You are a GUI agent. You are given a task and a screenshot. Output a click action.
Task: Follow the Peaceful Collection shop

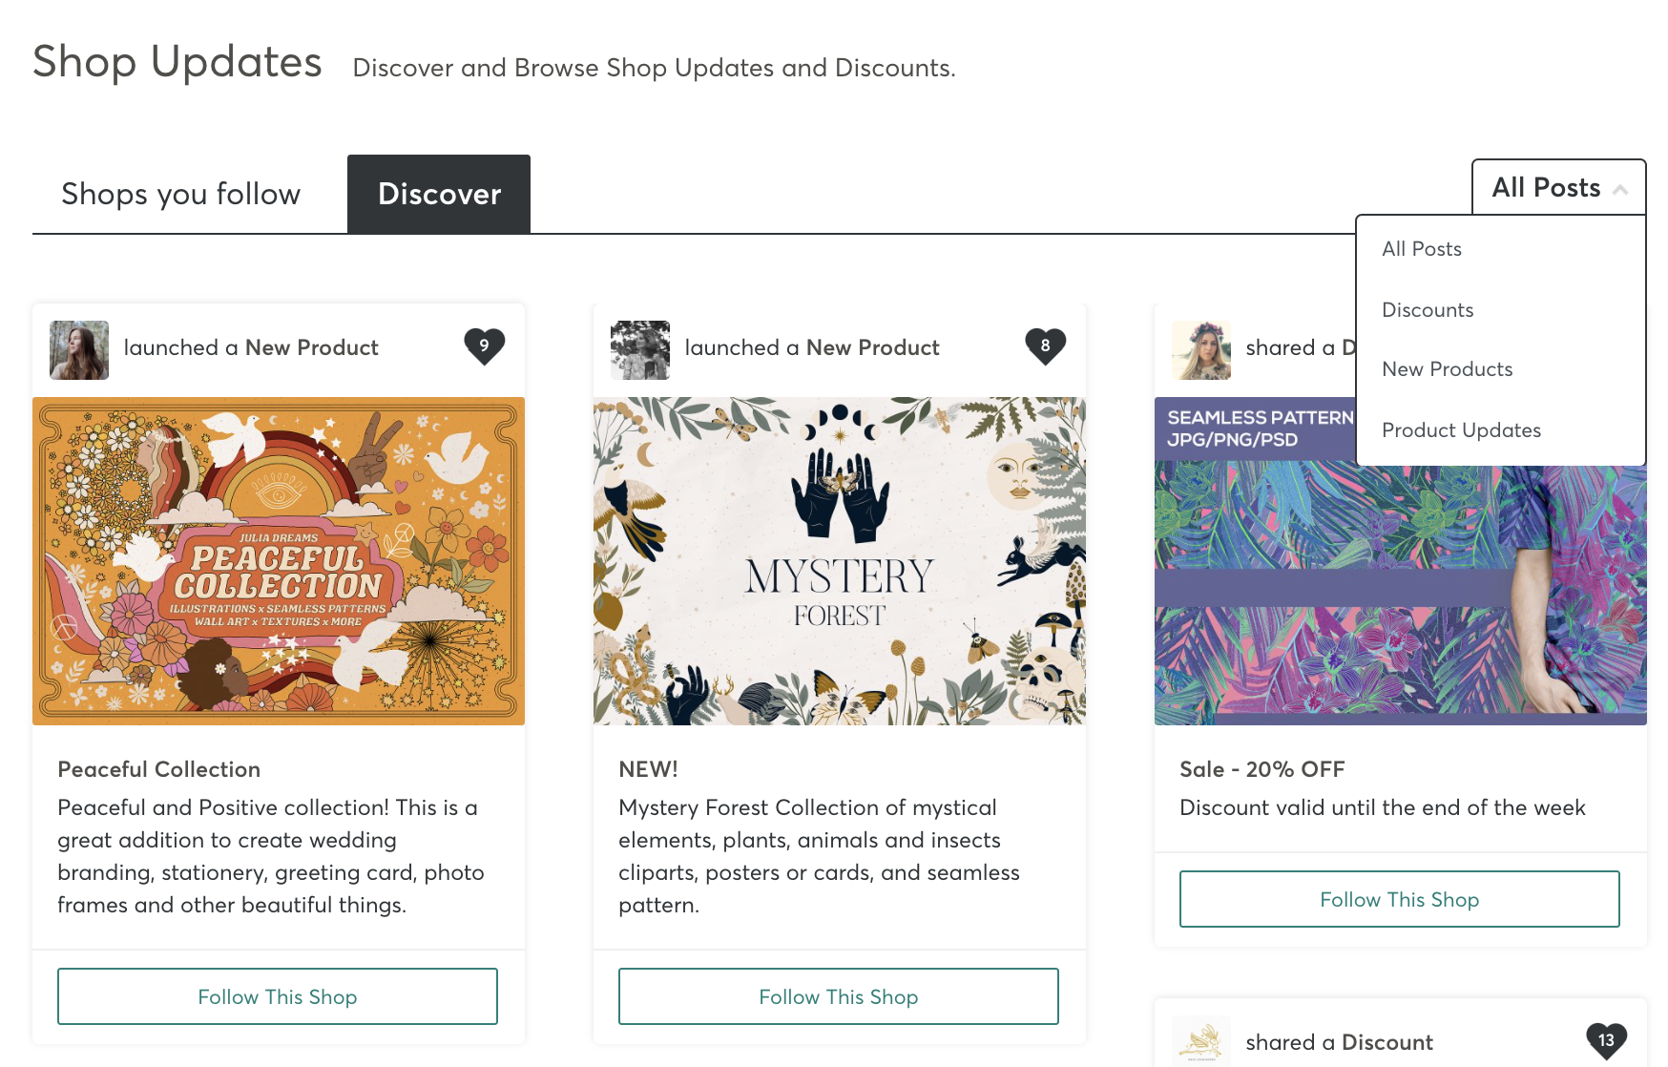(278, 996)
